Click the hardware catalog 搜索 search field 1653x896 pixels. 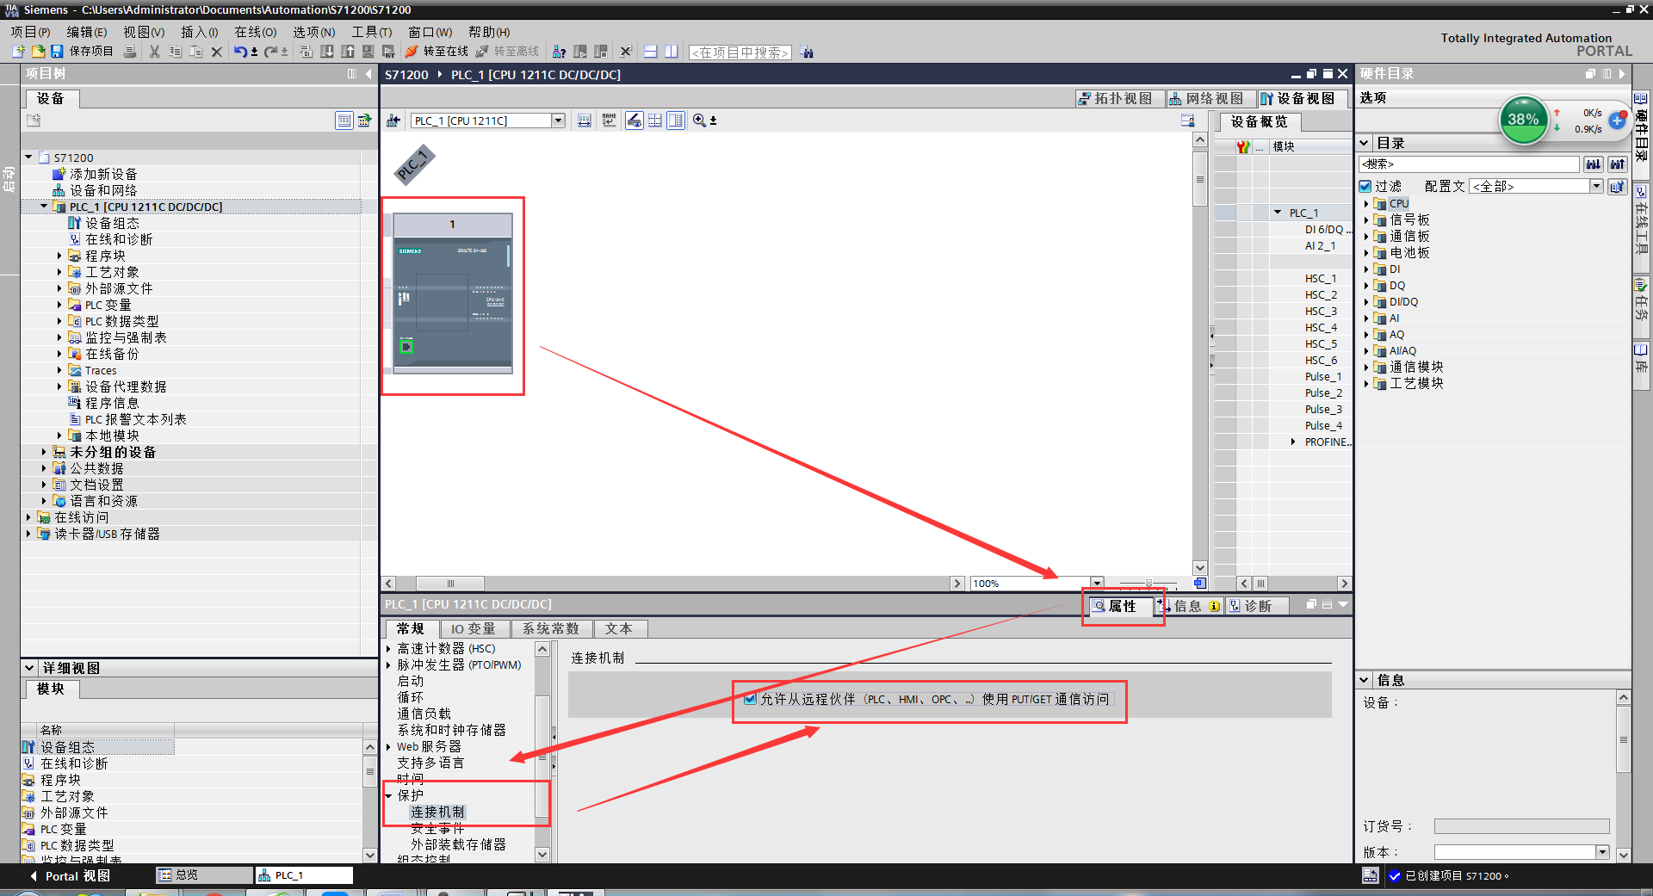pos(1469,164)
